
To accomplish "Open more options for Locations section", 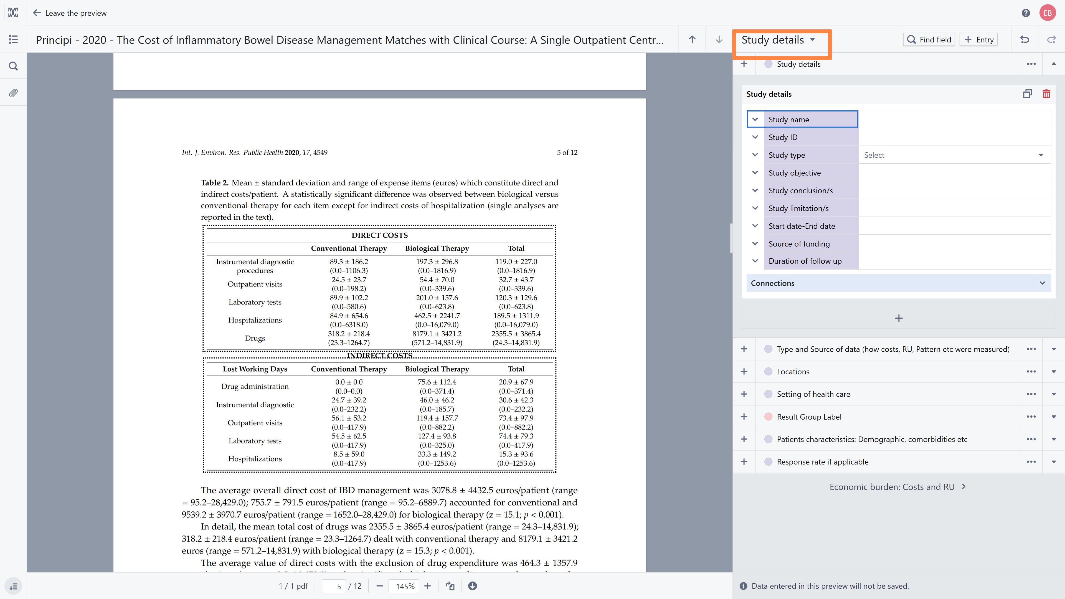I will pyautogui.click(x=1031, y=372).
